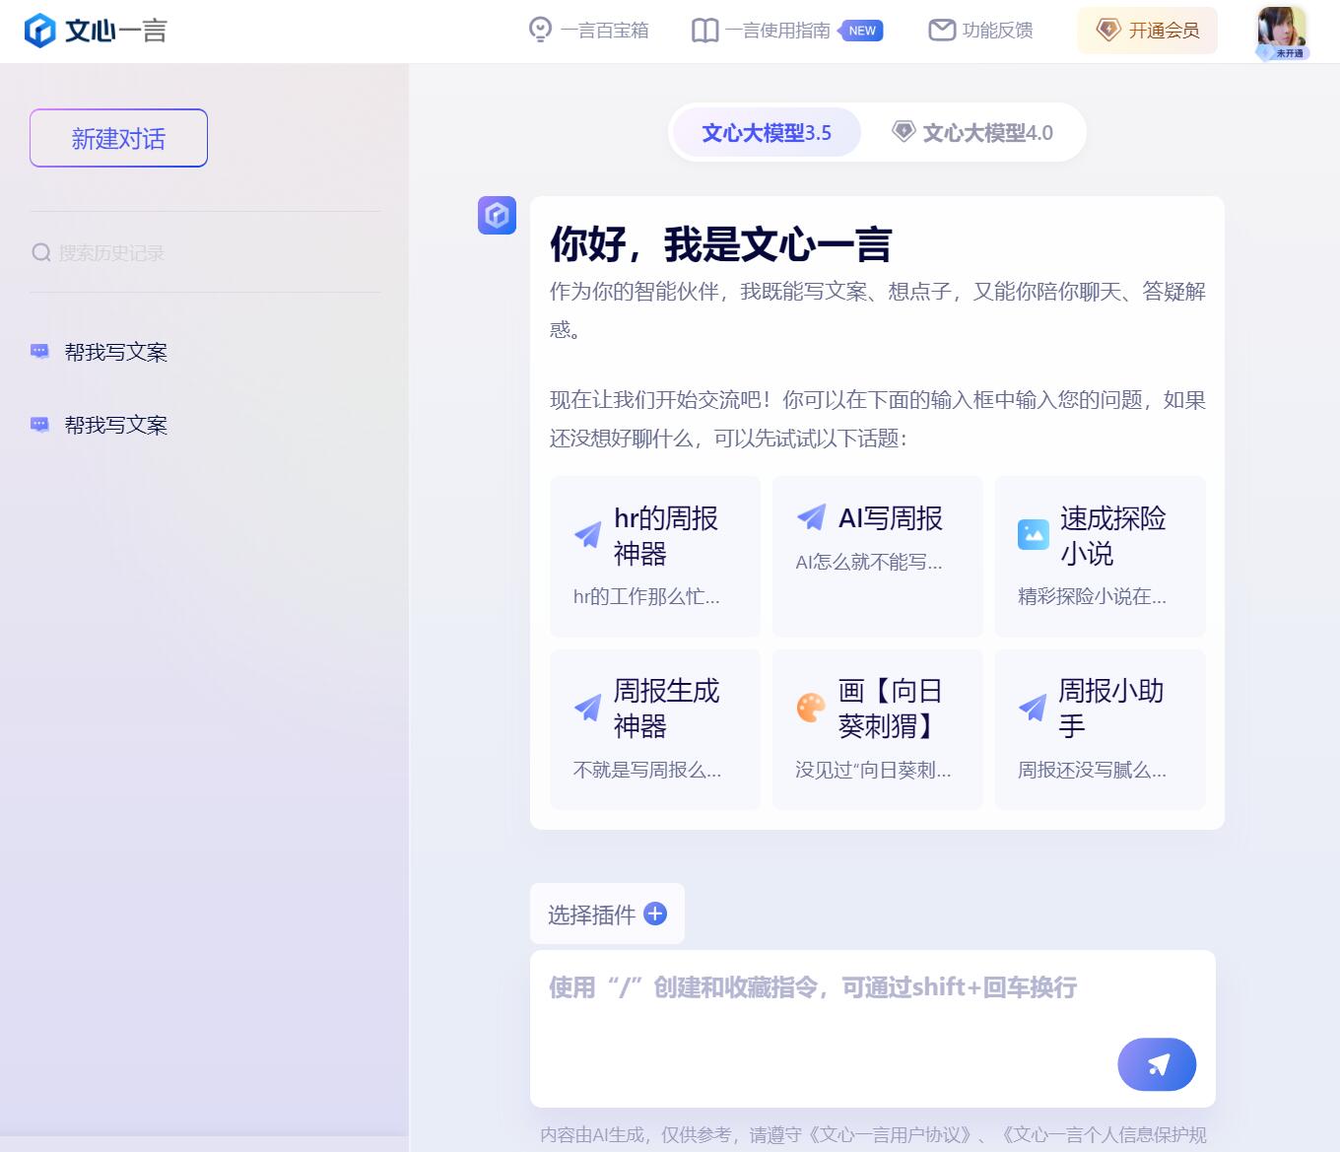Screen dimensions: 1340x1152
Task: Click the assistant avatar icon beside greeting
Action: (497, 215)
